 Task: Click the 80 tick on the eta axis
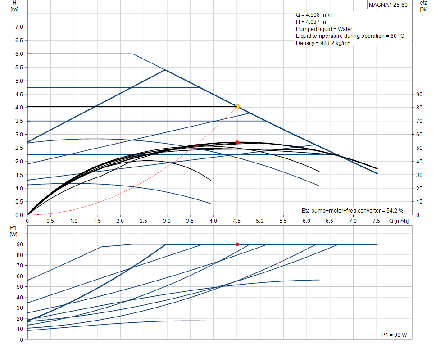click(418, 108)
